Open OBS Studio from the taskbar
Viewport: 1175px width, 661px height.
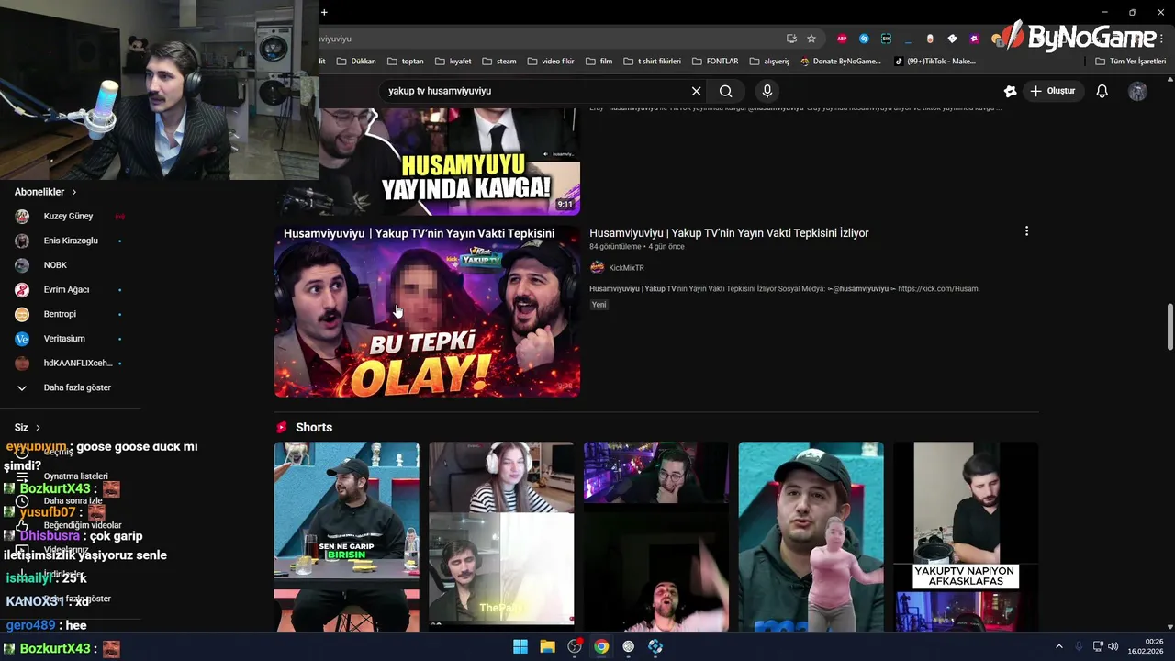(575, 646)
